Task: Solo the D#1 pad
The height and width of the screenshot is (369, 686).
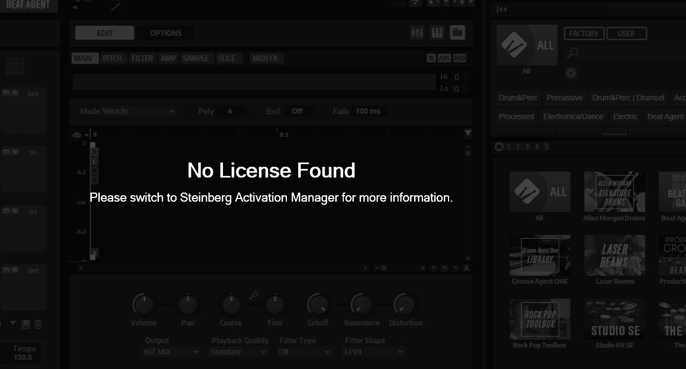Action: tap(15, 270)
